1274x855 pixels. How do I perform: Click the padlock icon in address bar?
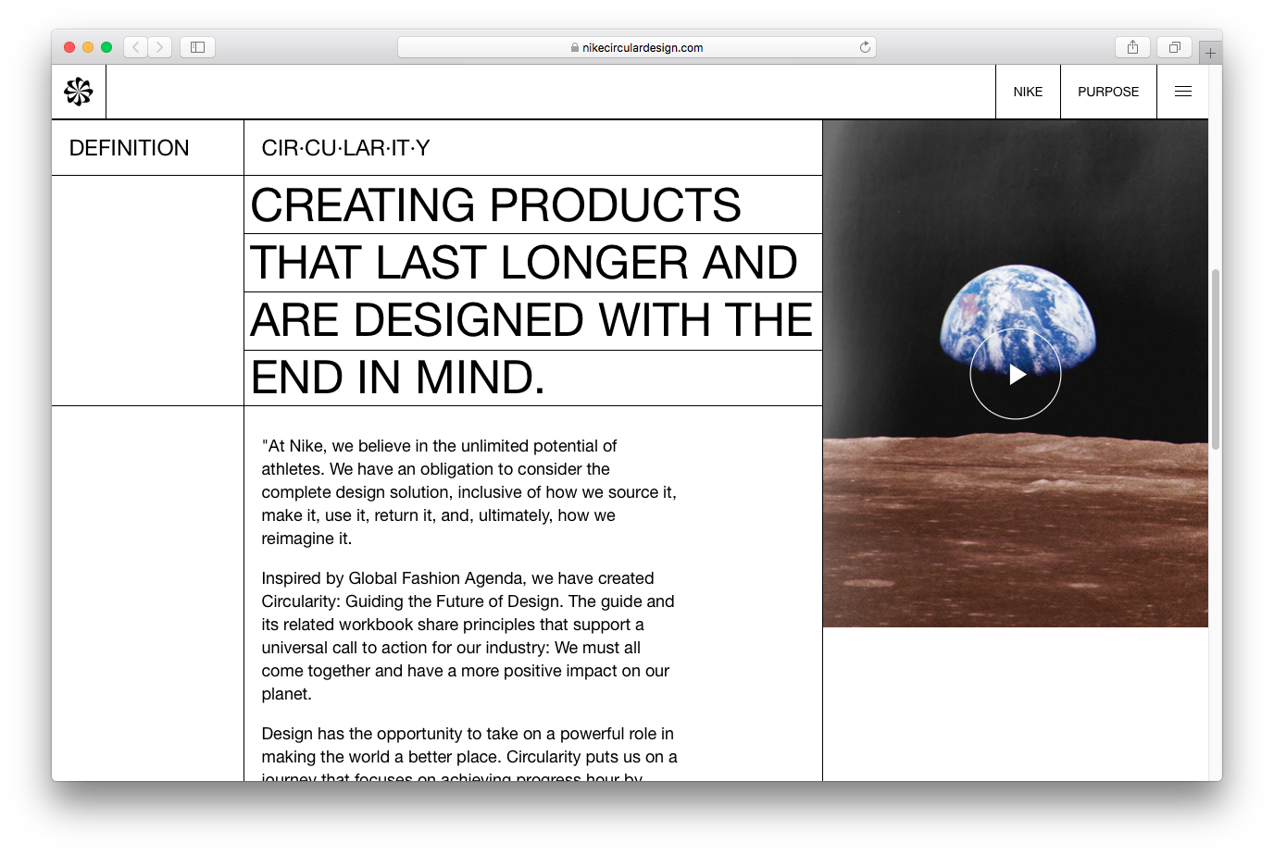[575, 48]
